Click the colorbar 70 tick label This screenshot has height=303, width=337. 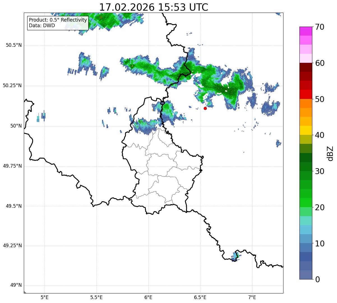point(320,27)
